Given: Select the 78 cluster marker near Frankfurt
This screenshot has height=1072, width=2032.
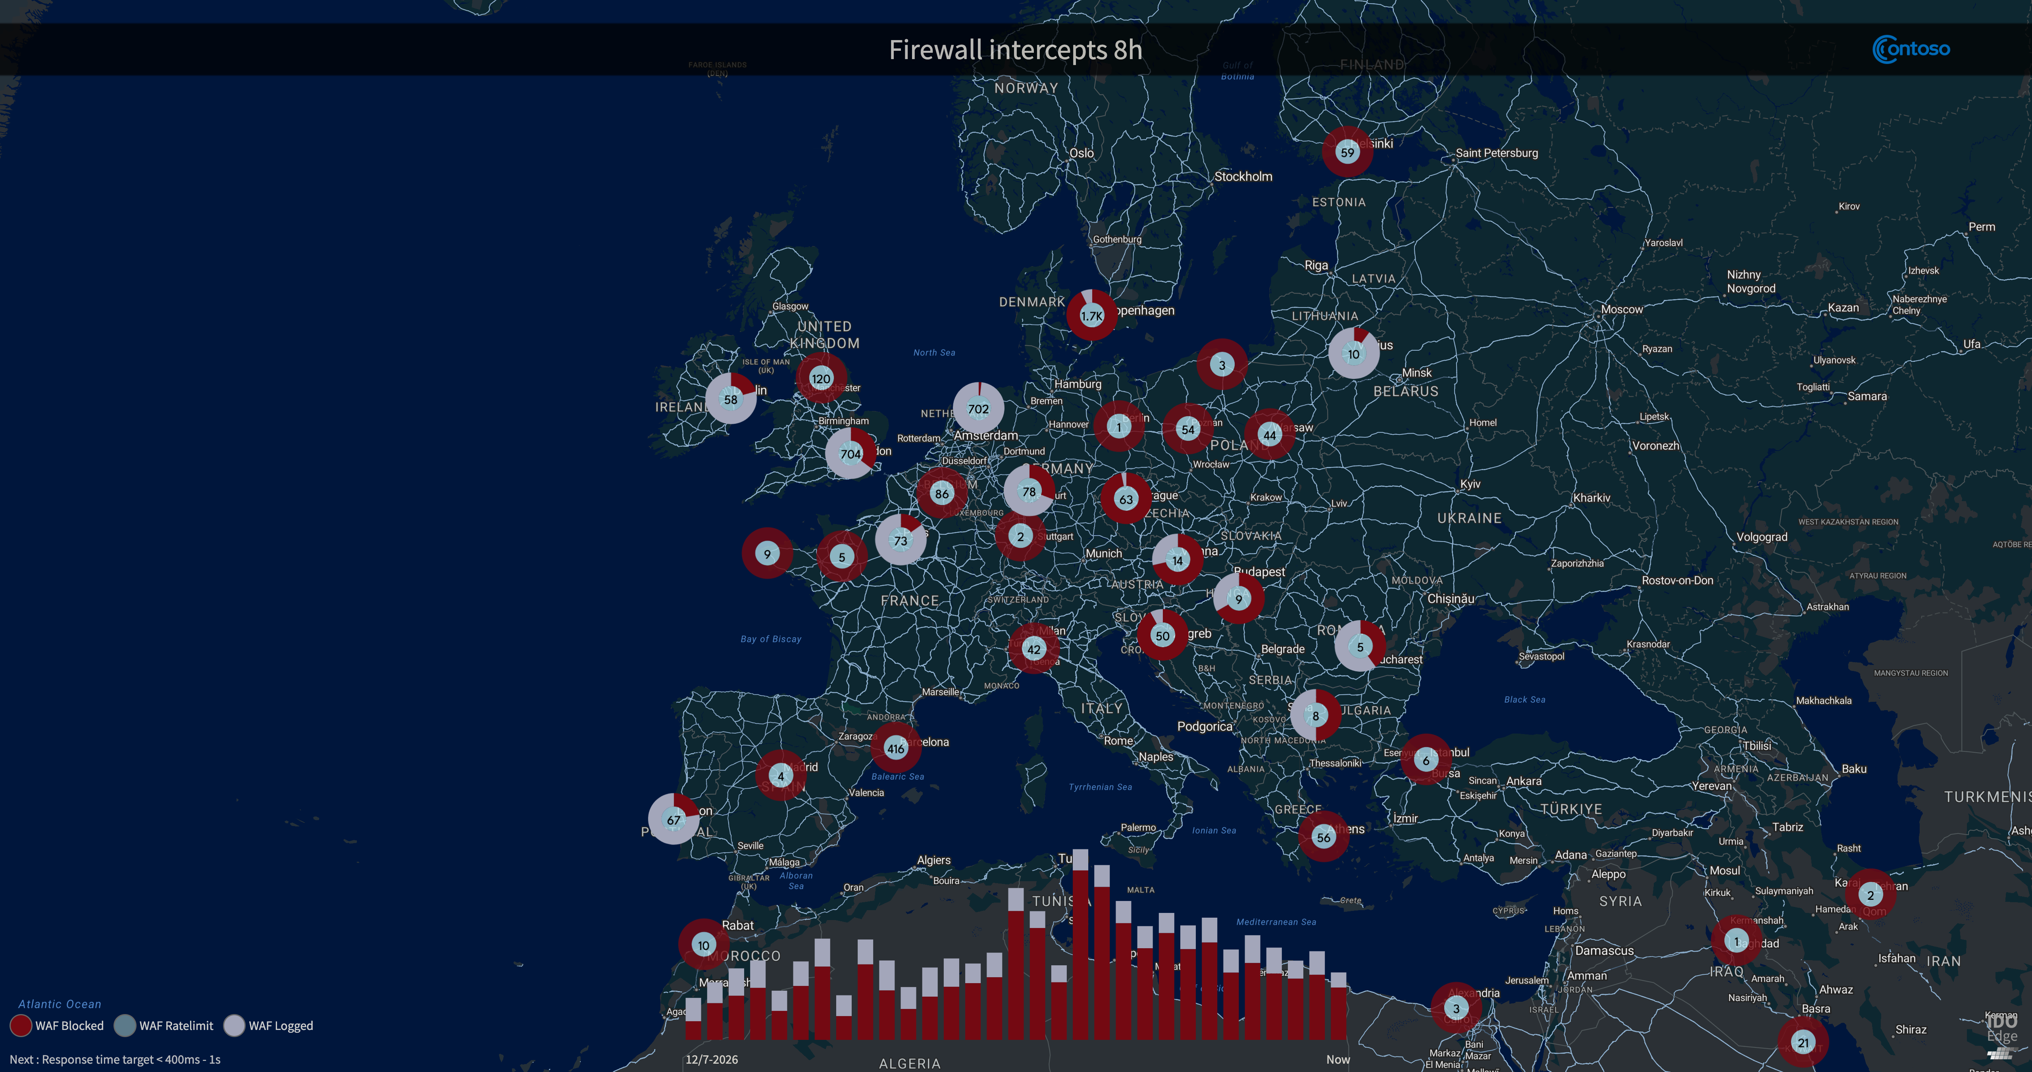Looking at the screenshot, I should coord(1029,492).
